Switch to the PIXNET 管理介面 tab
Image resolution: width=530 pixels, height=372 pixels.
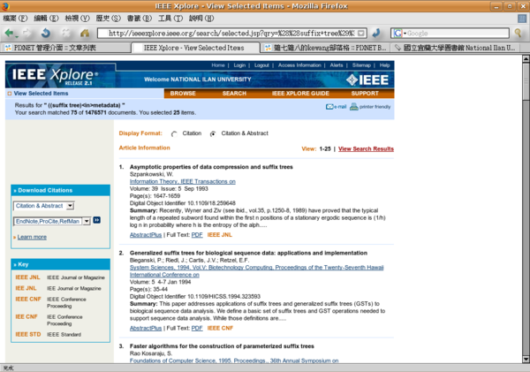pos(65,48)
